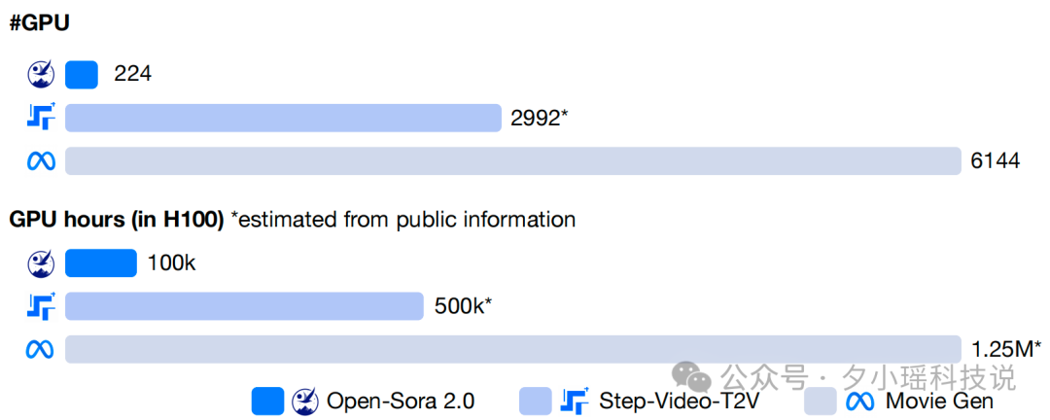This screenshot has width=1050, height=420.
Task: Click the Step-Video icon in the legend
Action: pyautogui.click(x=574, y=401)
